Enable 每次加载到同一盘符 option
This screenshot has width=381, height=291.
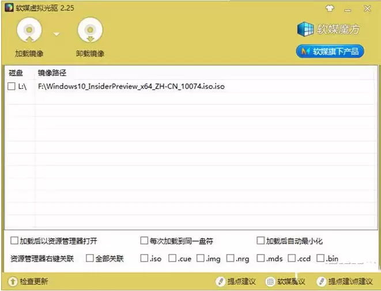(144, 240)
